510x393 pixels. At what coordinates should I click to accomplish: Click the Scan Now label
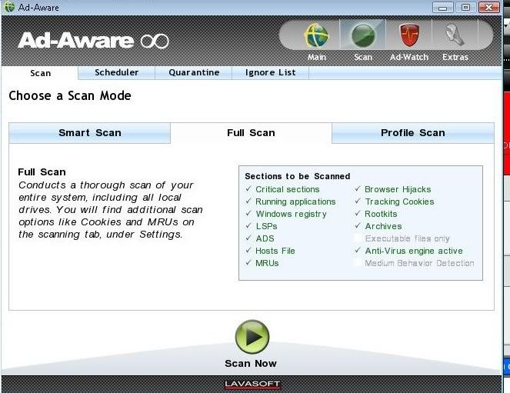(x=251, y=363)
